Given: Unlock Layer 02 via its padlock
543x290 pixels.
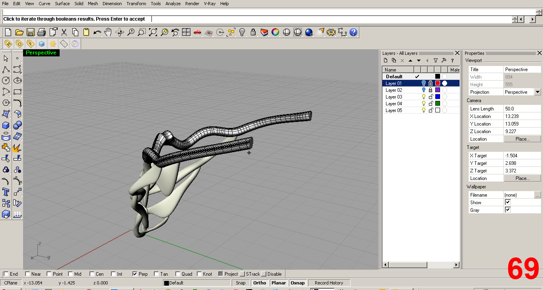Looking at the screenshot, I should (x=431, y=90).
